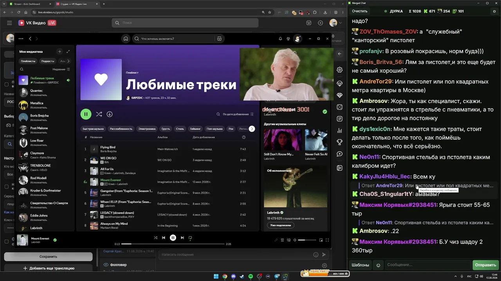The height and width of the screenshot is (281, 501).
Task: Open VK studio statistics bar chart icon
Action: 339,131
